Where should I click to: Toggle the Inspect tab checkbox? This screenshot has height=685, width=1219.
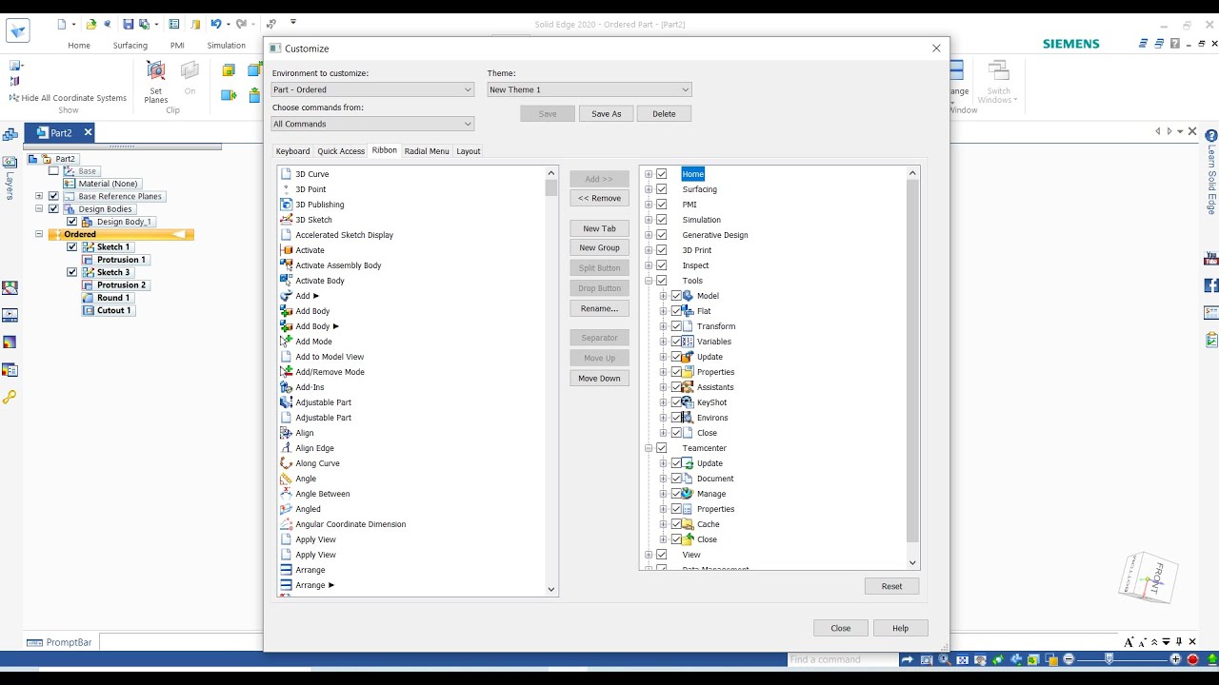pos(662,265)
